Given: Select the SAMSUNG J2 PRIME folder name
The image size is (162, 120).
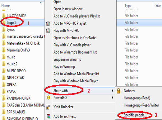Looking at the screenshot, I should [22, 118].
